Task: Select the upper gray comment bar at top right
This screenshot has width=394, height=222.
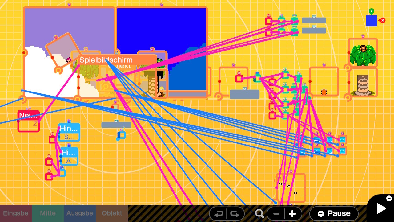Action: coord(314,20)
